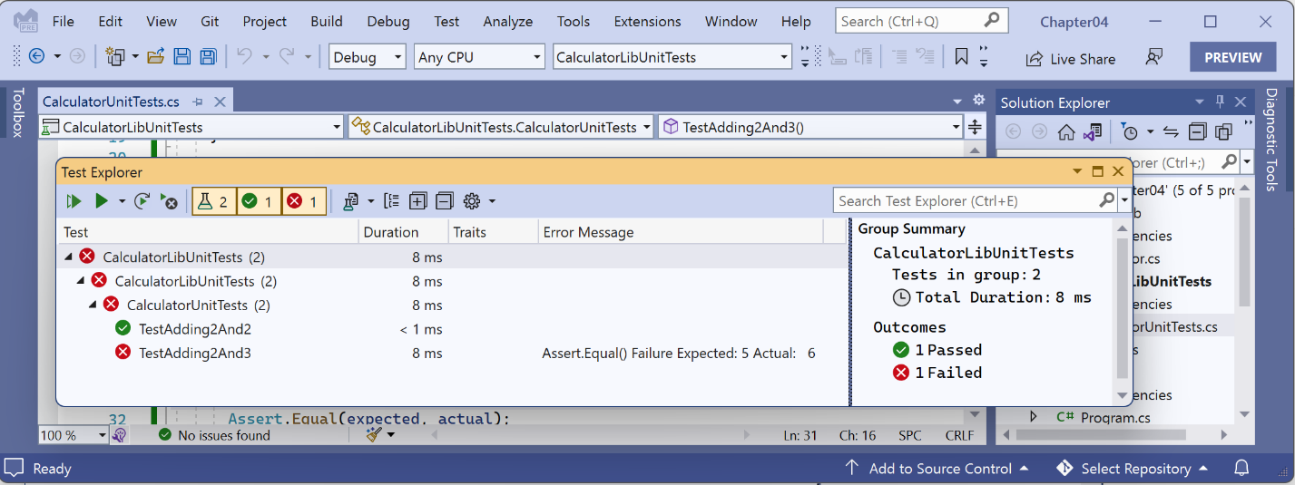This screenshot has height=485, width=1295.
Task: Save the current file
Action: point(181,56)
